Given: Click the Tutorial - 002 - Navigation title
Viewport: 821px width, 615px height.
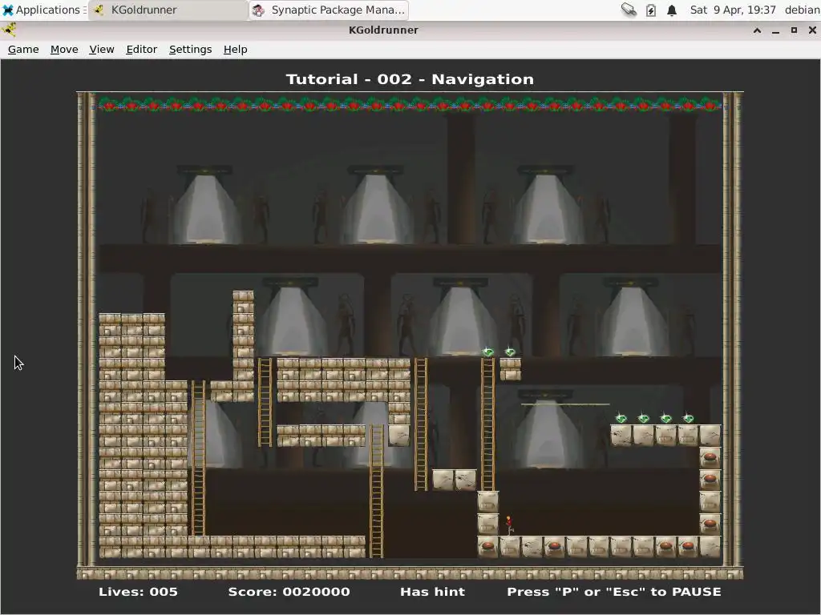Looking at the screenshot, I should coord(410,79).
